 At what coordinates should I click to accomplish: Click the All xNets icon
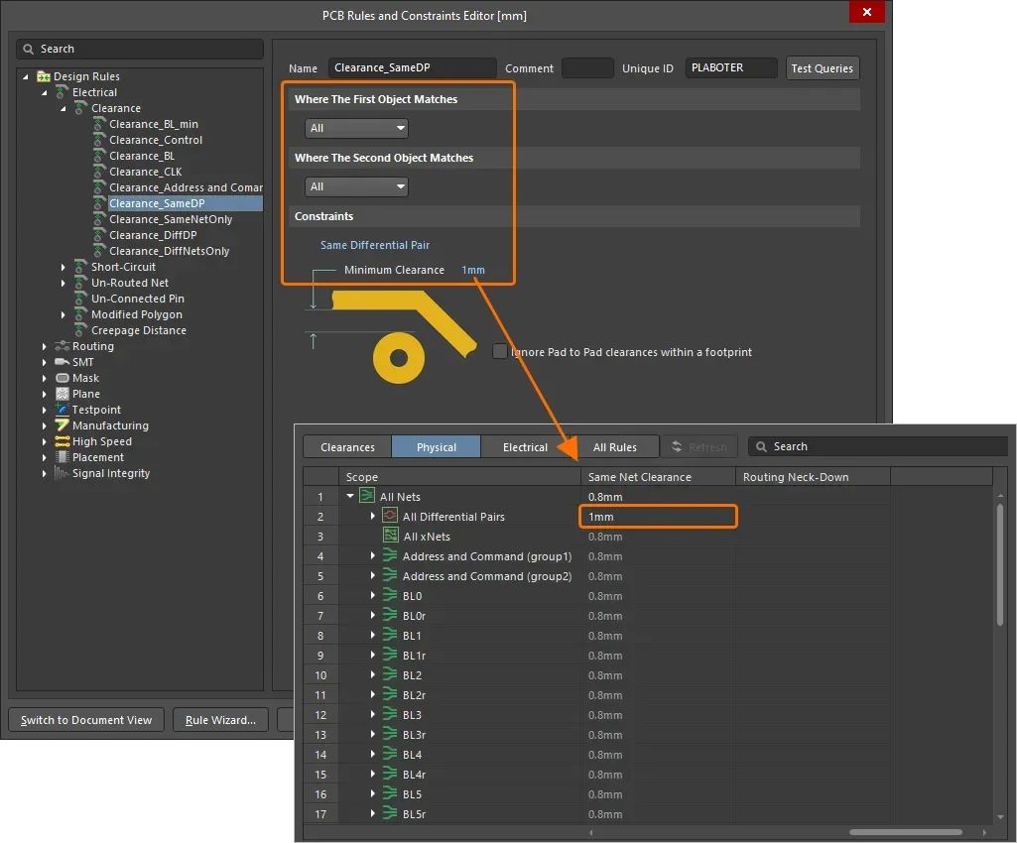click(x=391, y=536)
